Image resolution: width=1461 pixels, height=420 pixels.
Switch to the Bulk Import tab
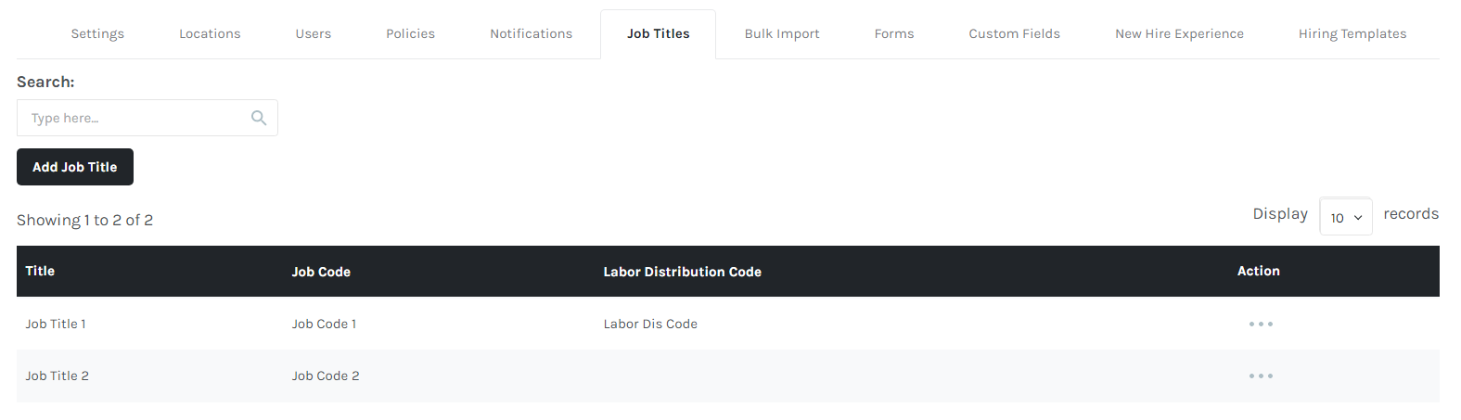[x=782, y=33]
